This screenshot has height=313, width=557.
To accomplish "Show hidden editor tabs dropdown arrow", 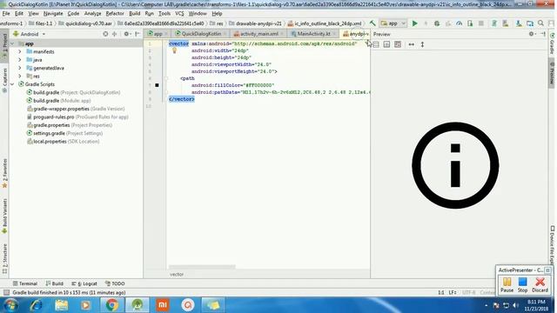I will (367, 42).
